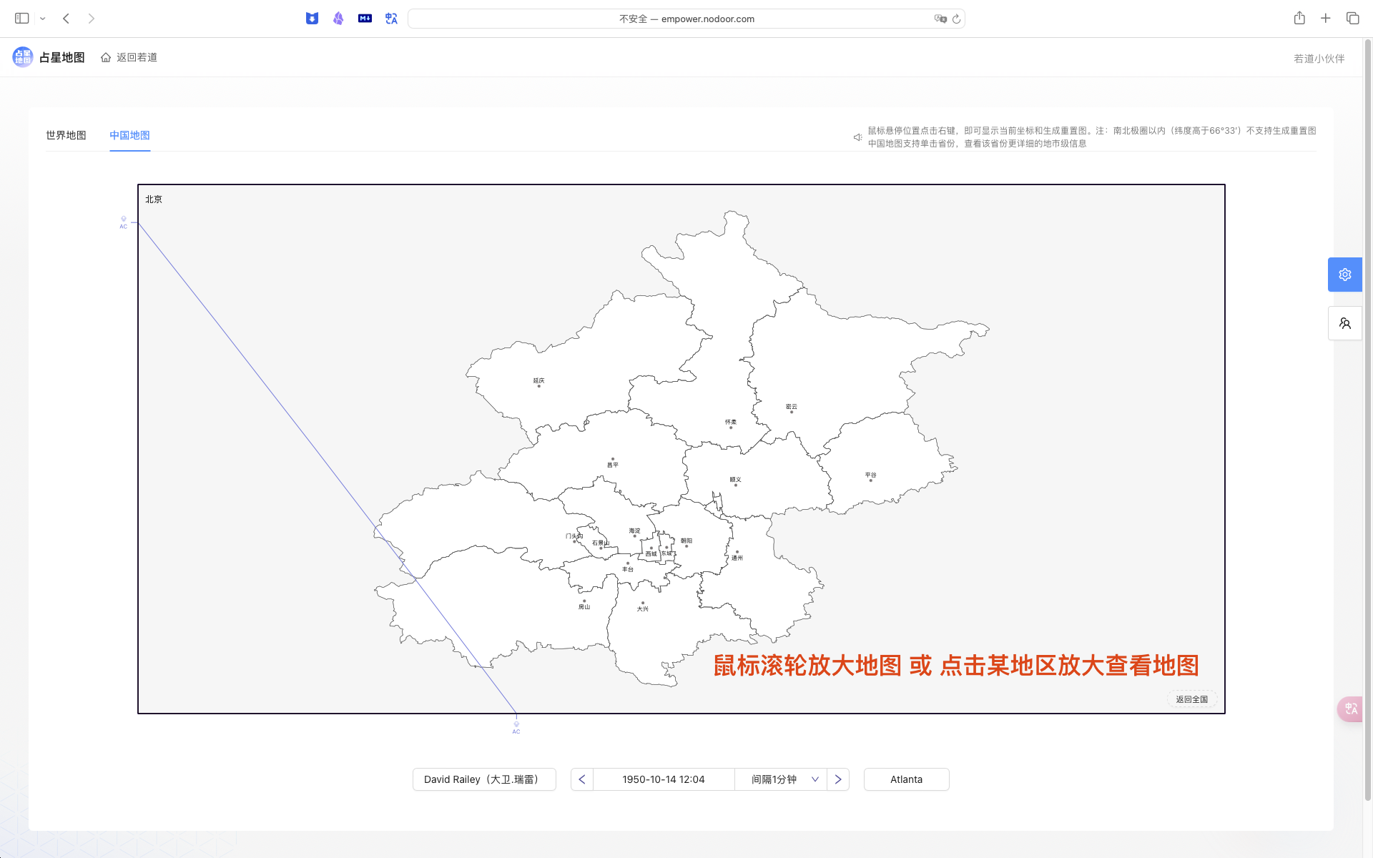1373x858 pixels.
Task: Click the user profile icon on right sidebar
Action: coord(1344,323)
